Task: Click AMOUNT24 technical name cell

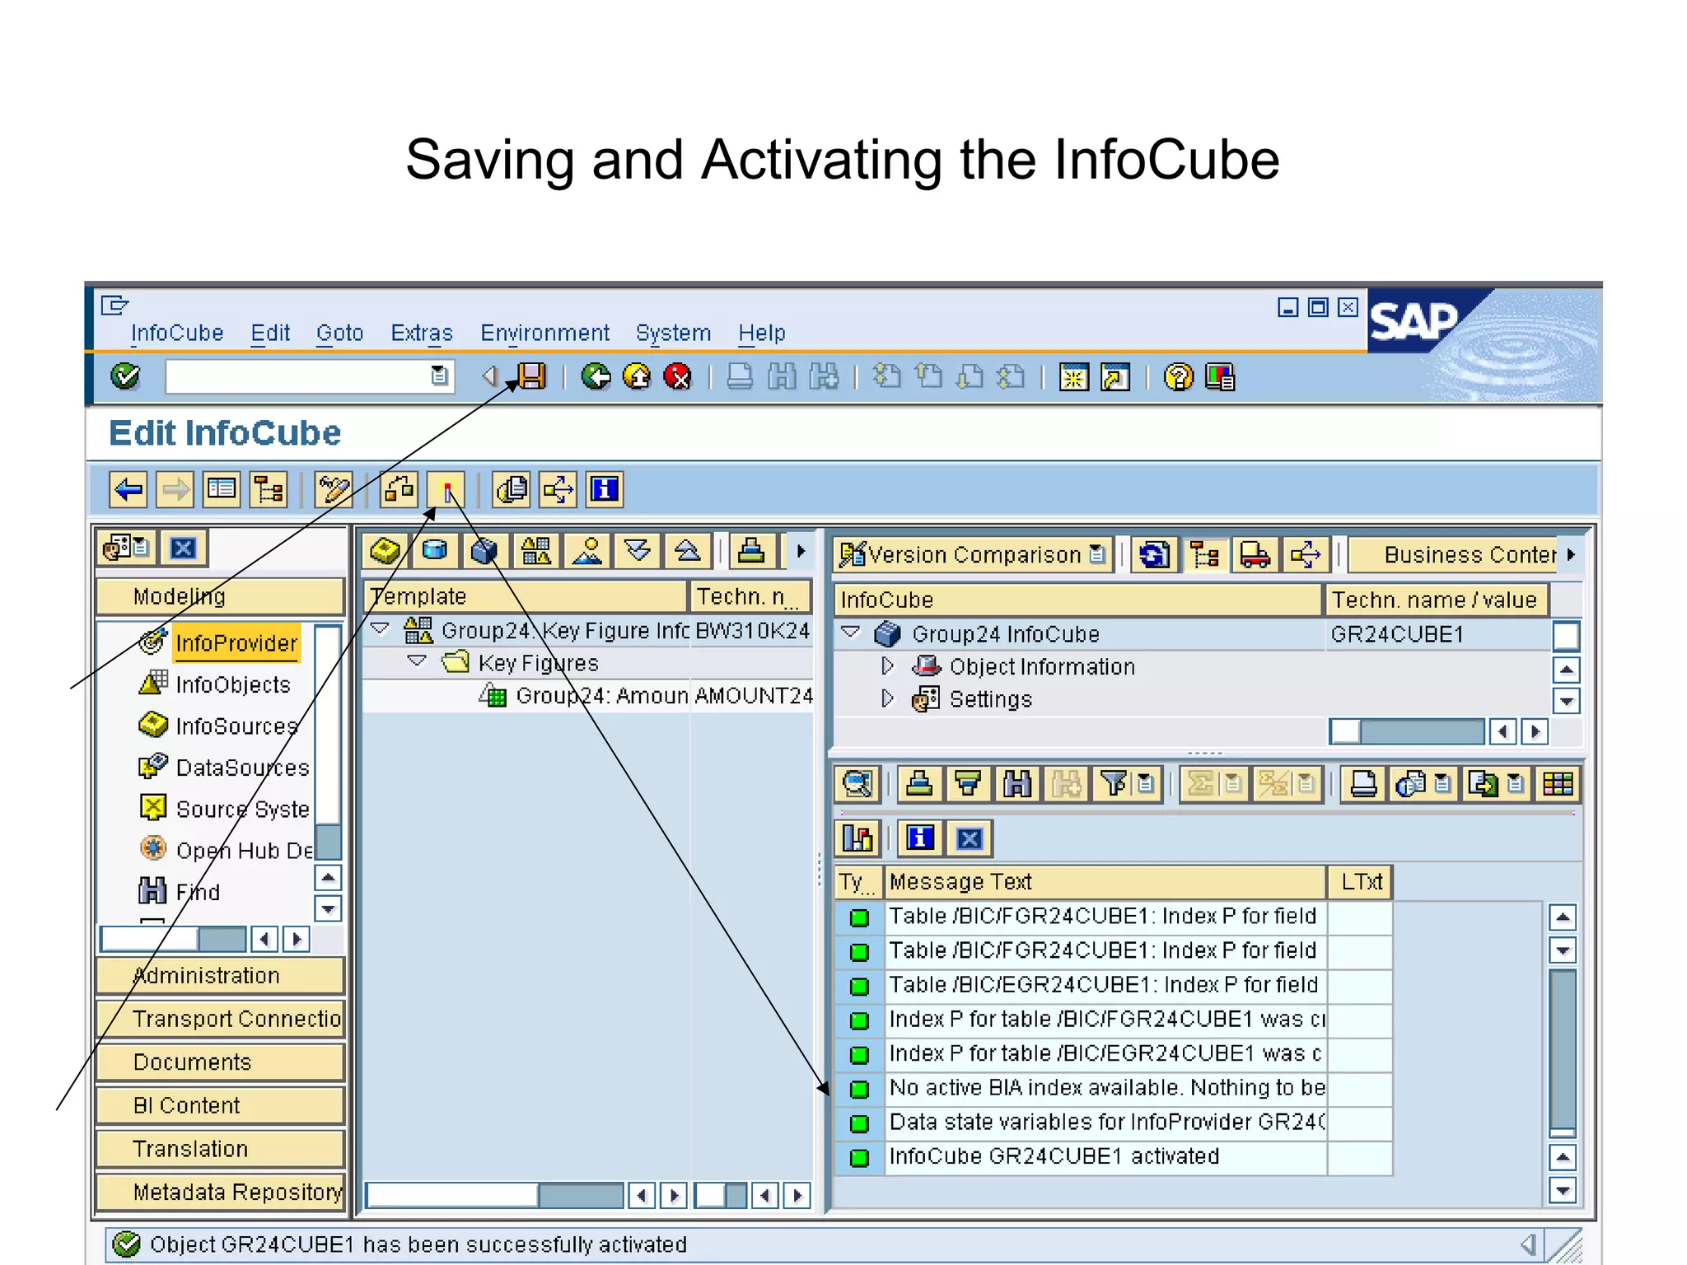Action: tap(753, 696)
